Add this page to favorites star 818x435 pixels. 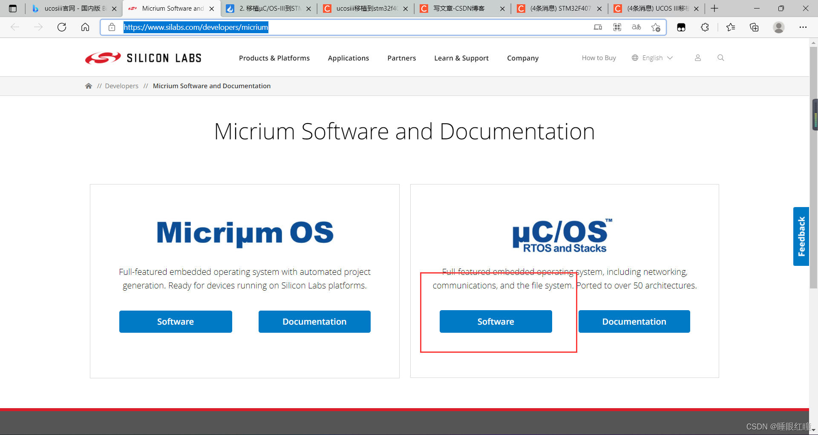coord(656,27)
